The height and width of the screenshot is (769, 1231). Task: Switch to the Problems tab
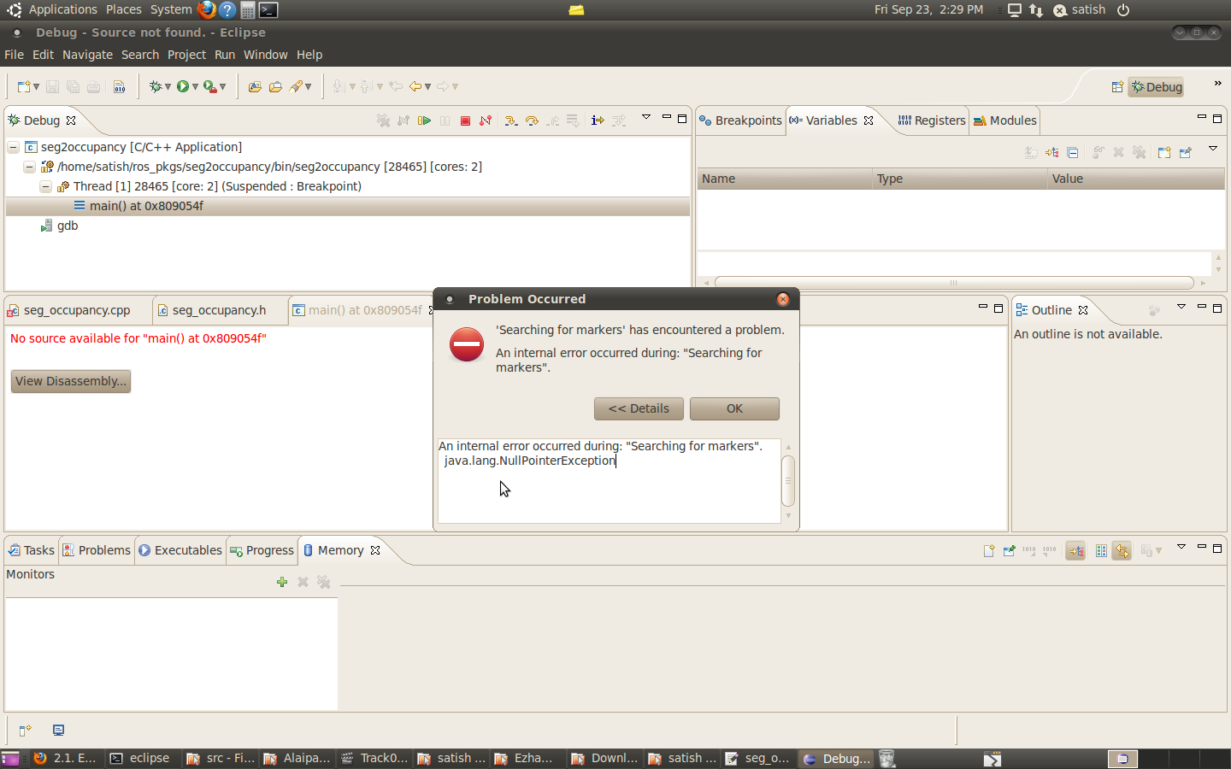[x=97, y=550]
